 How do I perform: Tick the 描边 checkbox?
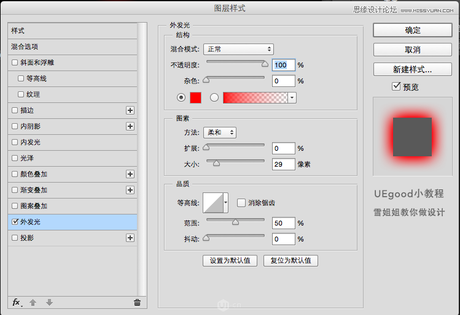pyautogui.click(x=15, y=110)
